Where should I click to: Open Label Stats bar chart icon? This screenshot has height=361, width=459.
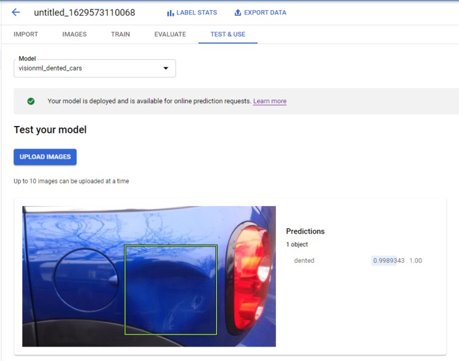click(x=170, y=13)
